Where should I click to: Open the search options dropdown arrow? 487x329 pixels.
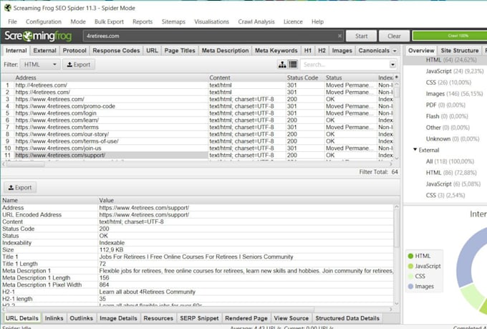pyautogui.click(x=392, y=65)
